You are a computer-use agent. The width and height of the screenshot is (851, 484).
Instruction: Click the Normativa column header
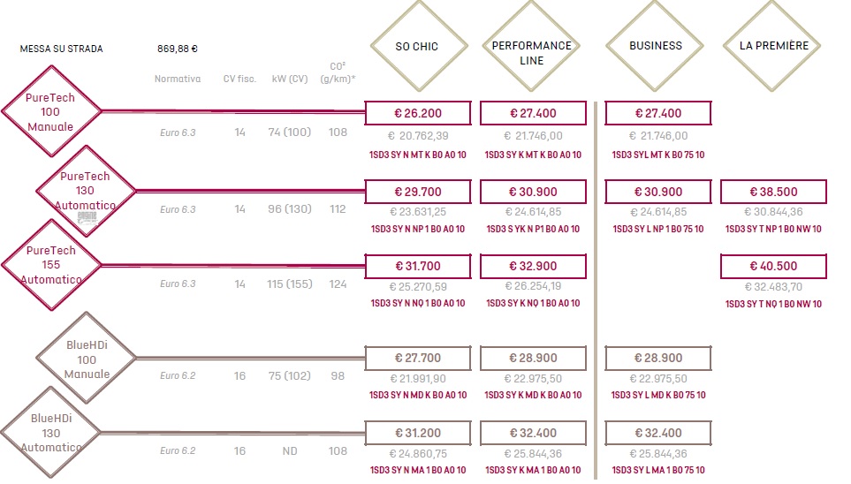[178, 79]
